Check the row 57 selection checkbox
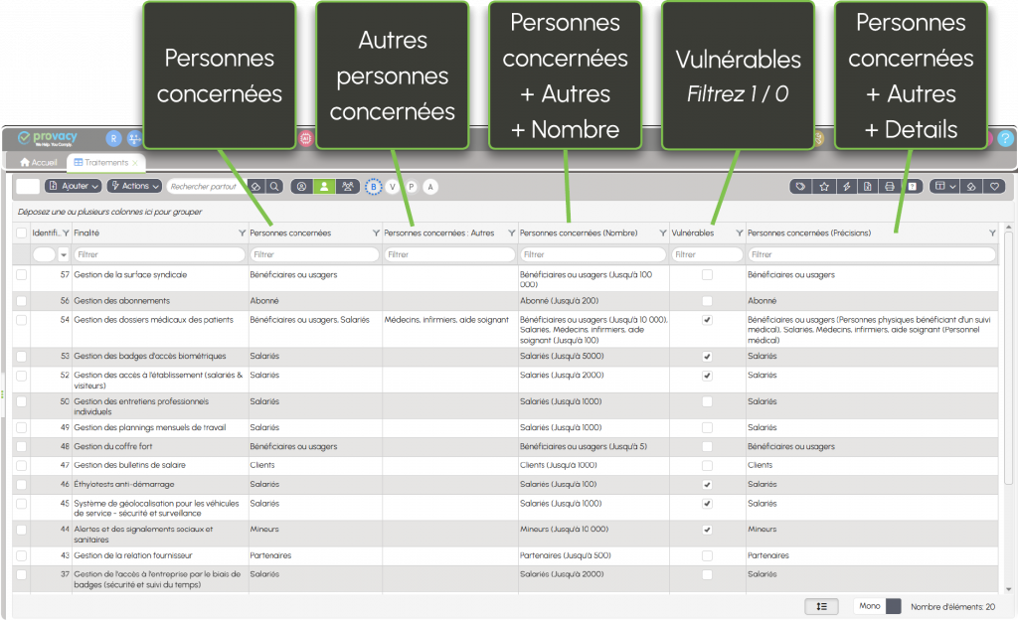Image resolution: width=1018 pixels, height=620 pixels. [22, 274]
